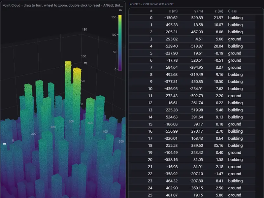Viewport: 264px width, 198px height.
Task: Select x value -17.78 in row 6
Action: point(172,60)
